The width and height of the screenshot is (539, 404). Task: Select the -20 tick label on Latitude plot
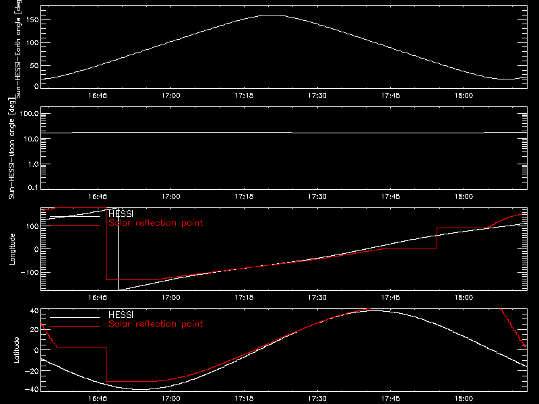pyautogui.click(x=32, y=371)
